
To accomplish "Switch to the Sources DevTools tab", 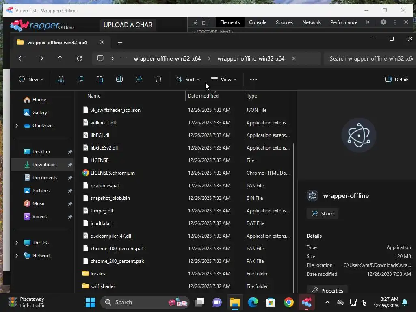I will (284, 22).
